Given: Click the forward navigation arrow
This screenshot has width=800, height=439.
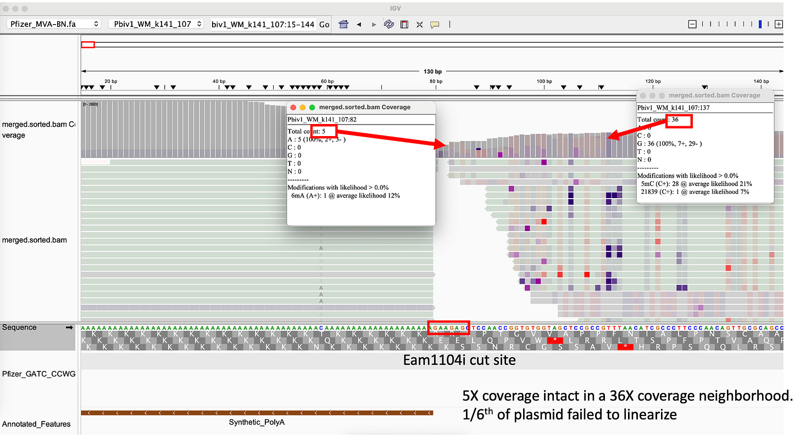Looking at the screenshot, I should coord(374,24).
